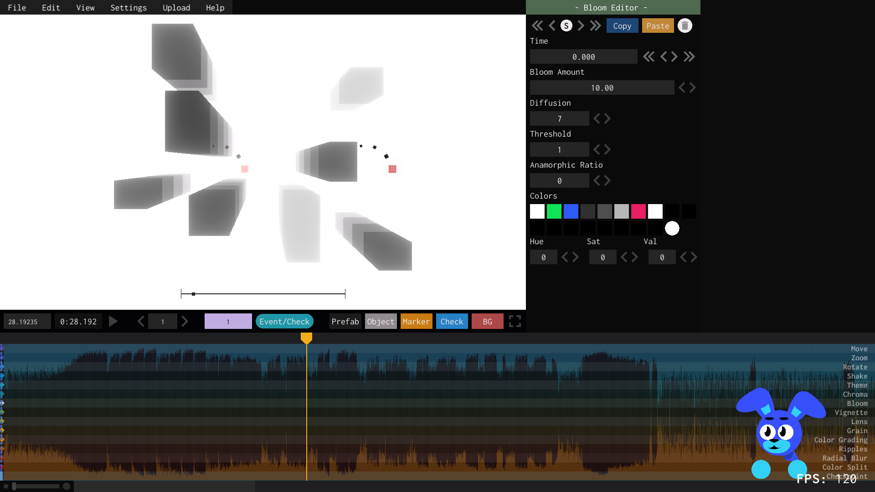Screen dimensions: 875x492
Task: Decrease the Diffusion value
Action: 597,119
